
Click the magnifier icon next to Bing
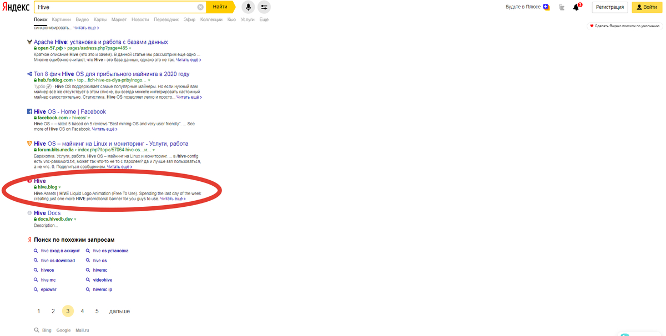point(37,330)
